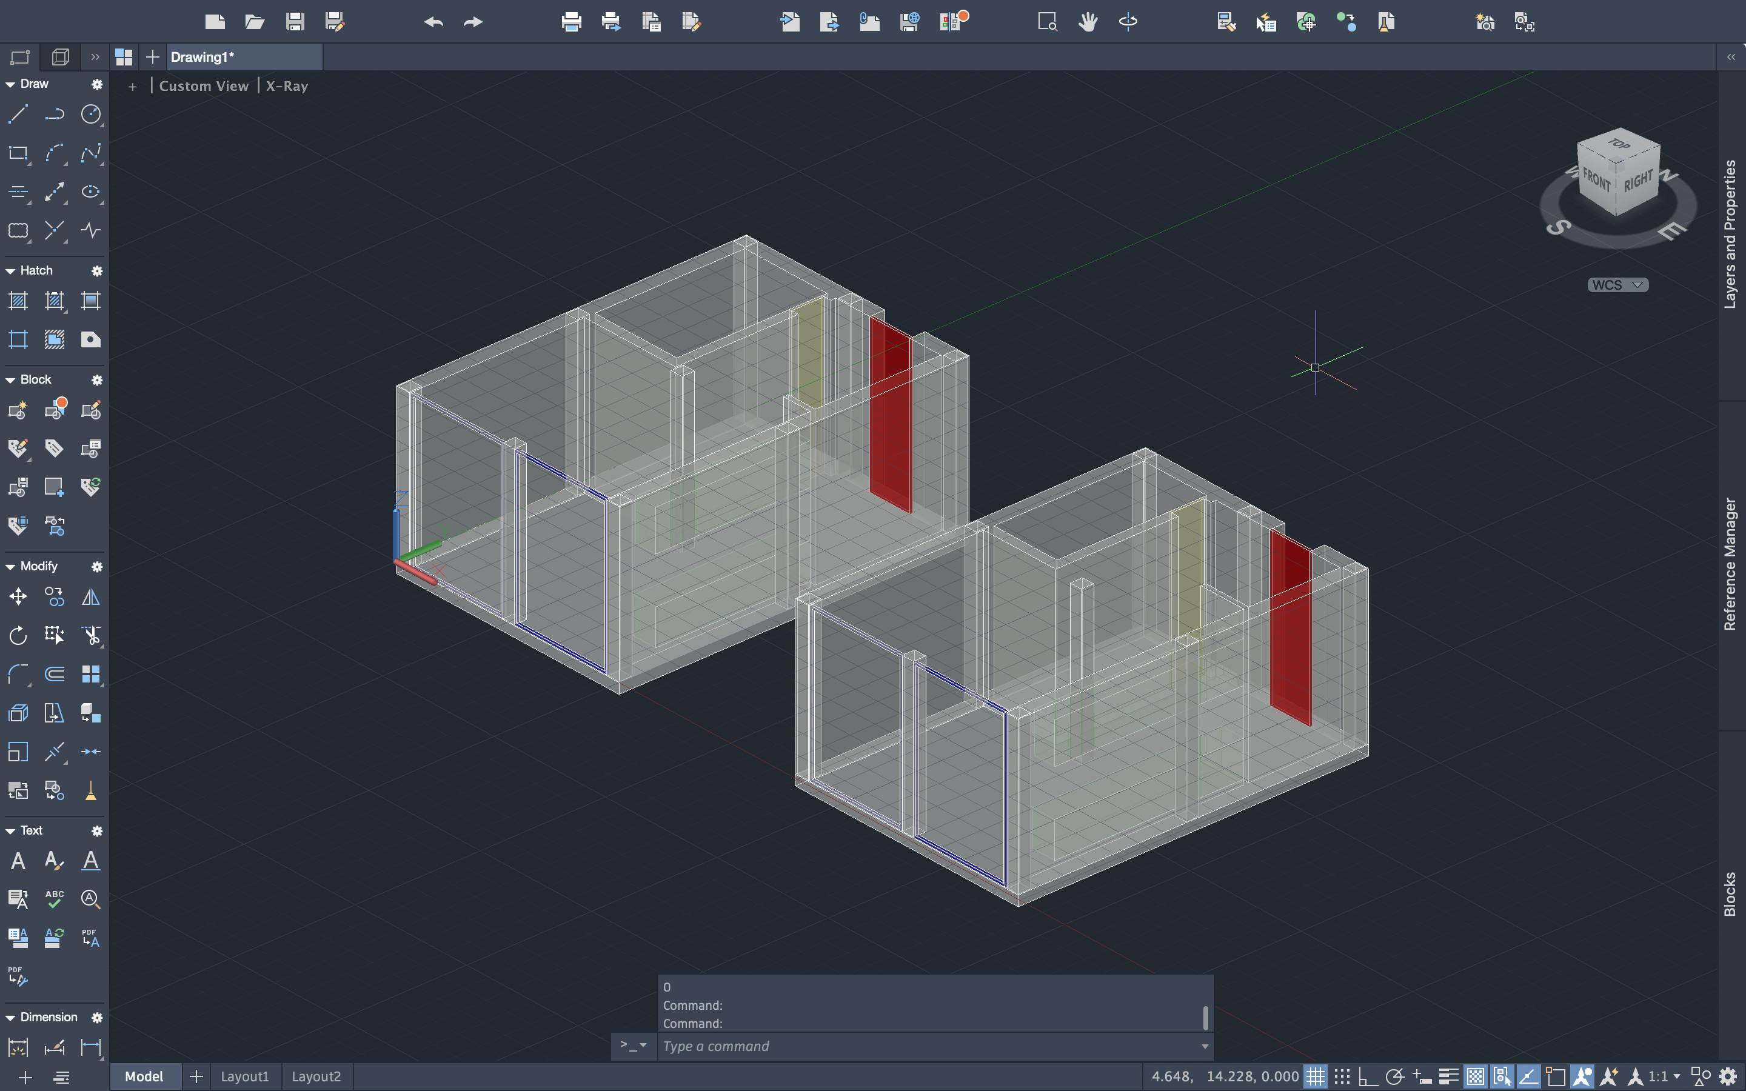The width and height of the screenshot is (1746, 1091).
Task: Select the Copy tool in Modify
Action: [x=54, y=597]
